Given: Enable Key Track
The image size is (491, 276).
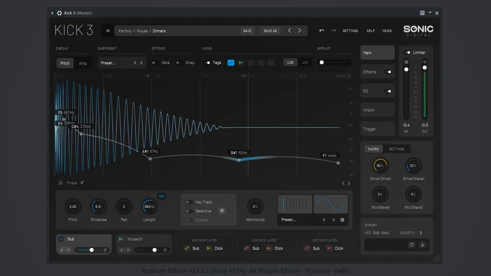Looking at the screenshot, I should point(189,202).
